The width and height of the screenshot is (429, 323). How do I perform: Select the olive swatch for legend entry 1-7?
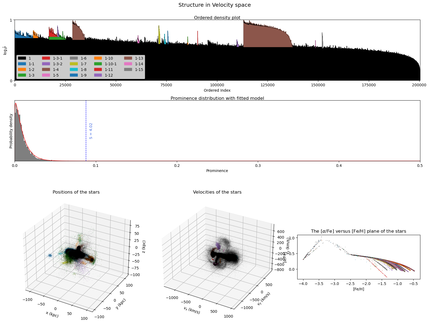click(x=74, y=64)
